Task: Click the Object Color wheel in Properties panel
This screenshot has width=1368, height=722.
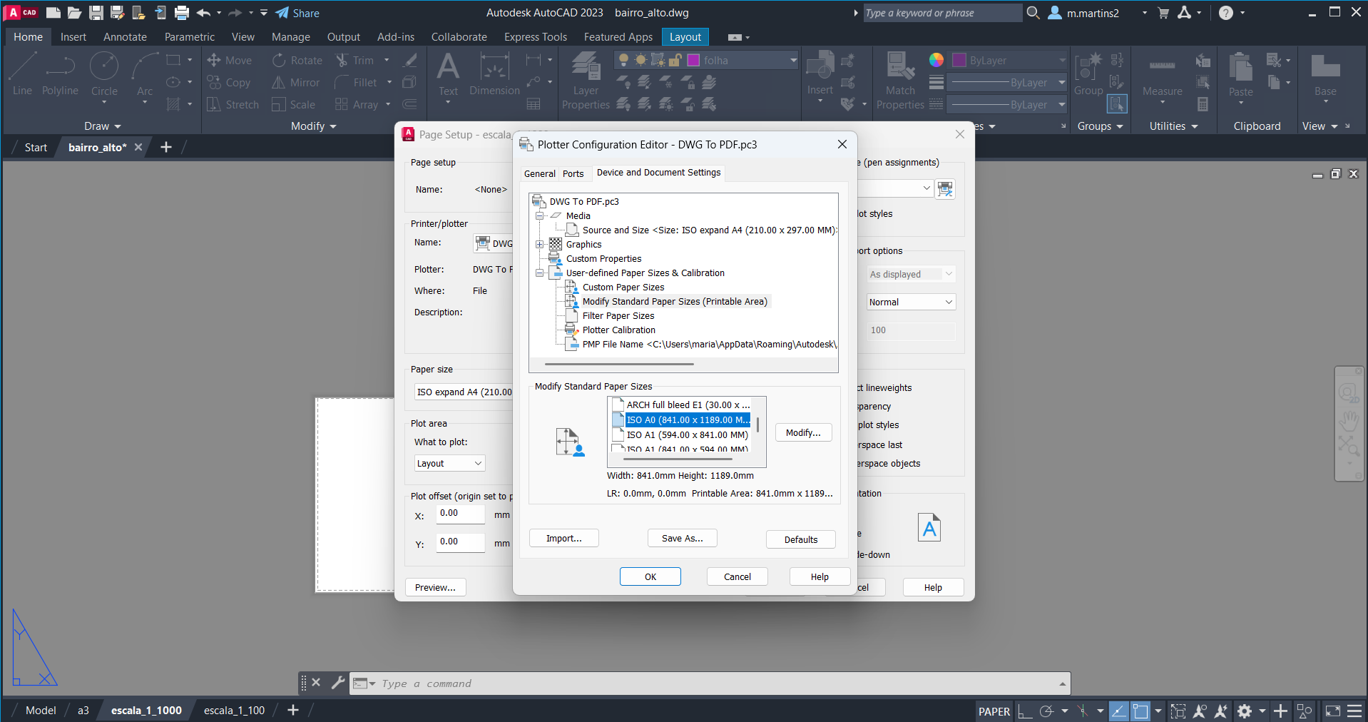Action: coord(936,61)
